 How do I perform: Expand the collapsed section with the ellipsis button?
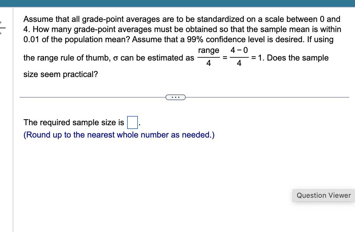pyautogui.click(x=176, y=97)
